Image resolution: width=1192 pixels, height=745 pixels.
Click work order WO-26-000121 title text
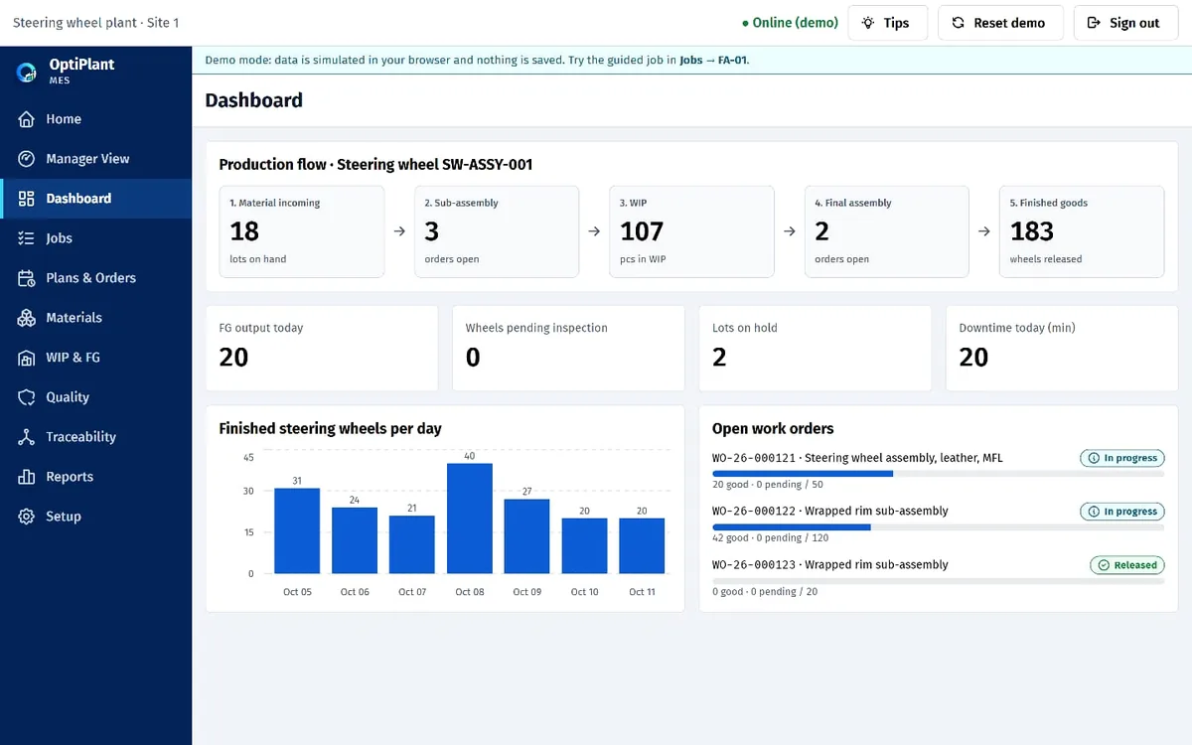tap(857, 458)
